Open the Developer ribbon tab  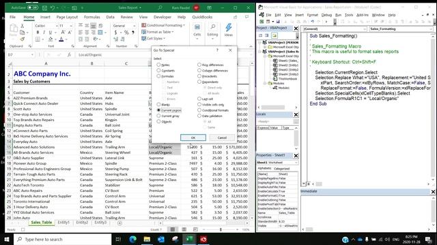coord(163,17)
